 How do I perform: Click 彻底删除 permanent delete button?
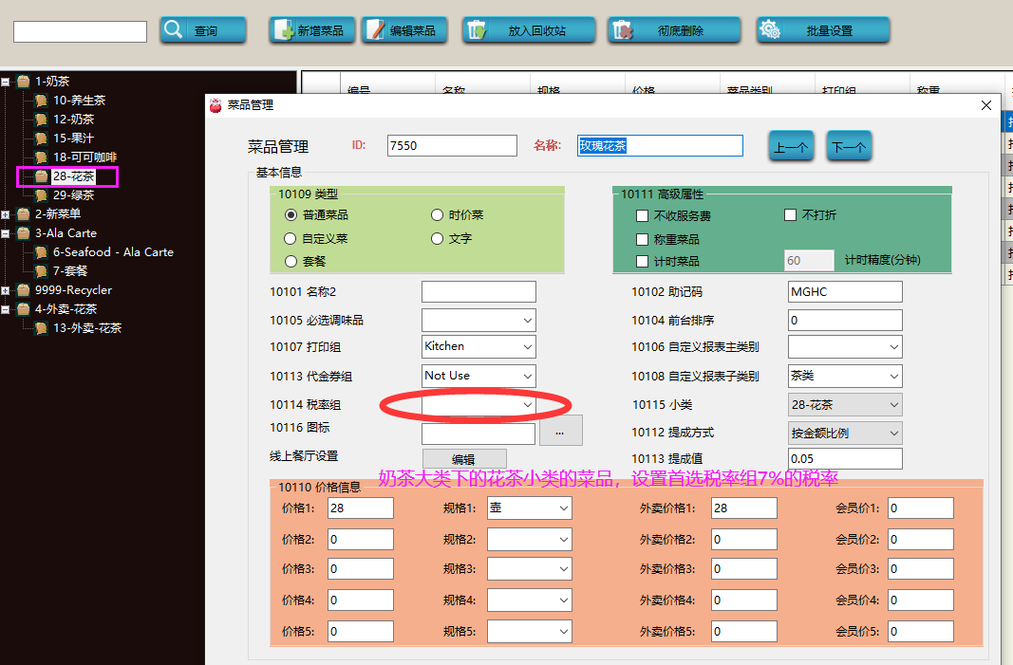pyautogui.click(x=674, y=29)
